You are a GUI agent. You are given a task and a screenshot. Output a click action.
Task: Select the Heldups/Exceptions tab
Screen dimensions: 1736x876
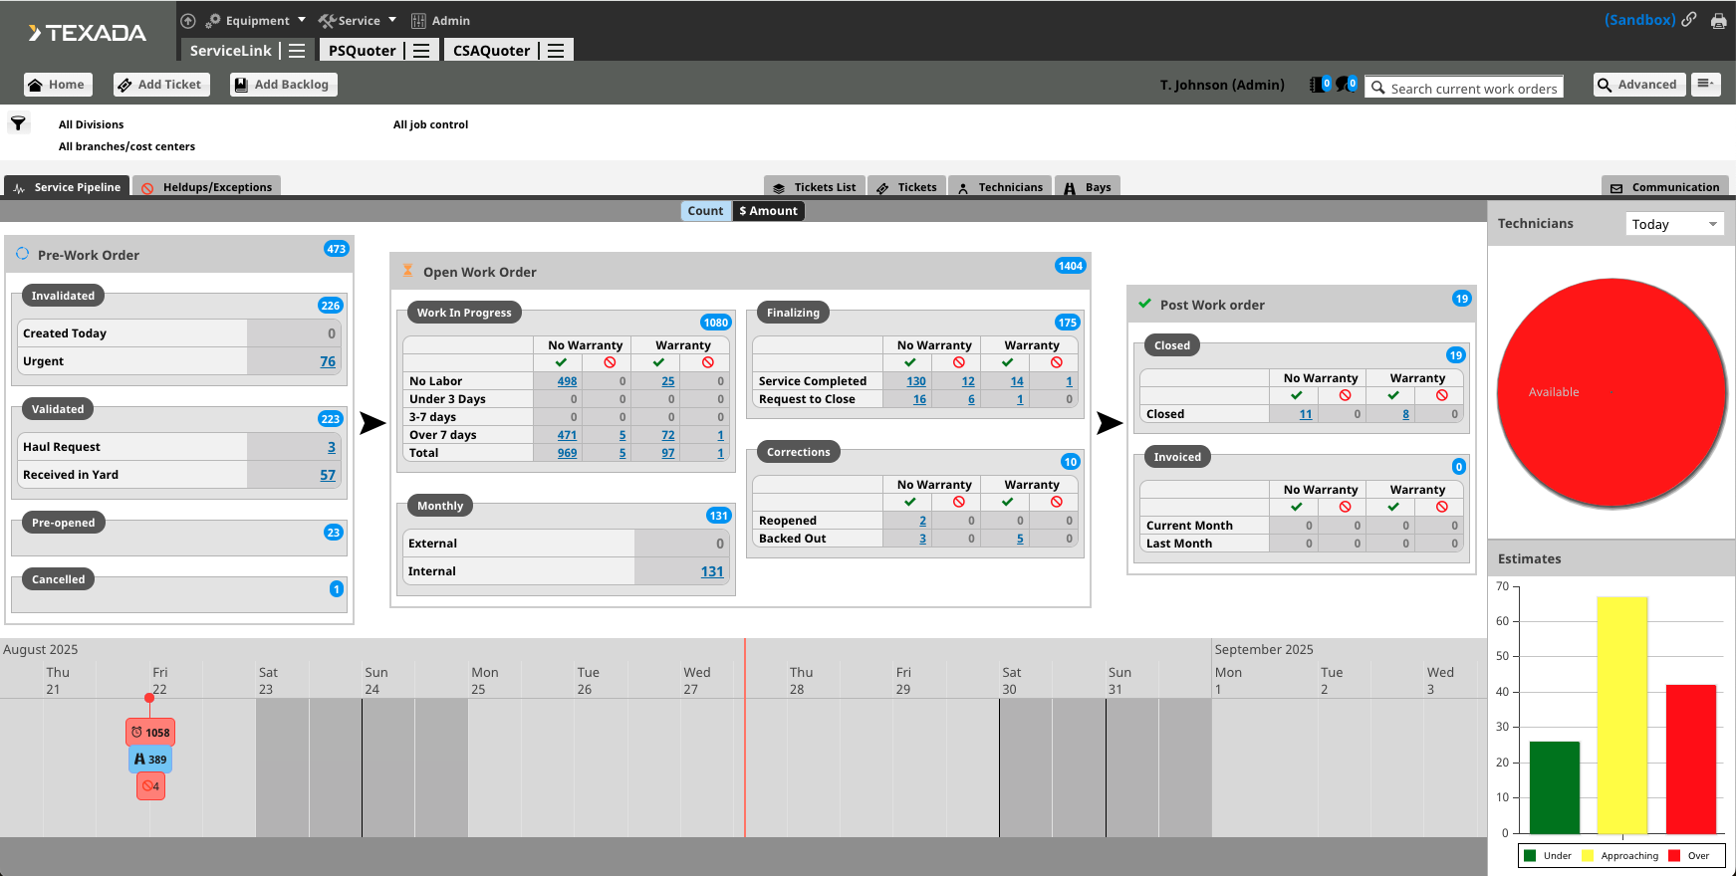coord(206,187)
